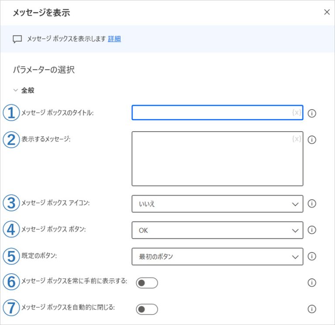
Task: Click the メッセージ ボックスのタイトル input field
Action: [x=212, y=113]
